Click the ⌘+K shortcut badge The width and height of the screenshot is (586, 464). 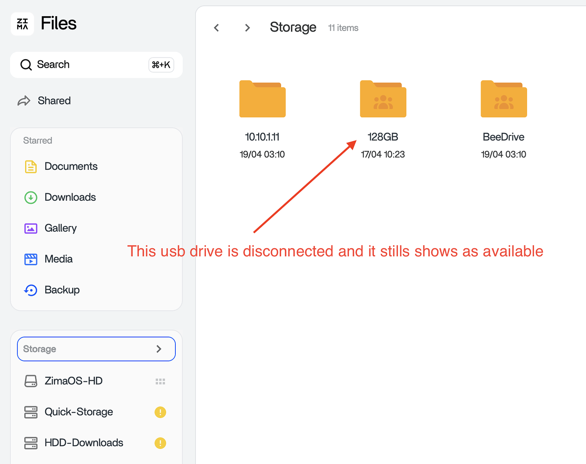point(161,65)
